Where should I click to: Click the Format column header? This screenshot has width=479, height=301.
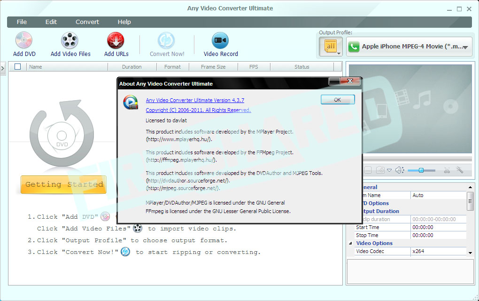click(x=173, y=67)
